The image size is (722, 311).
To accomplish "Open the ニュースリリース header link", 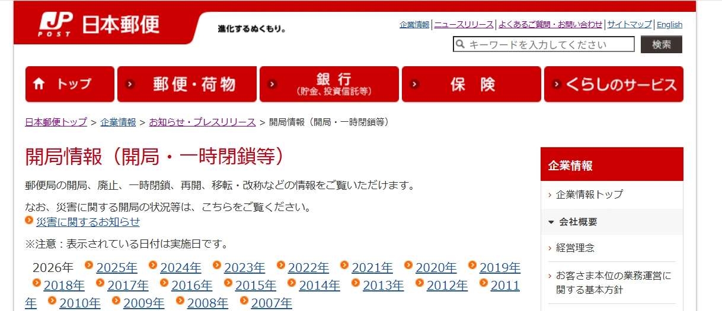I will click(x=464, y=24).
